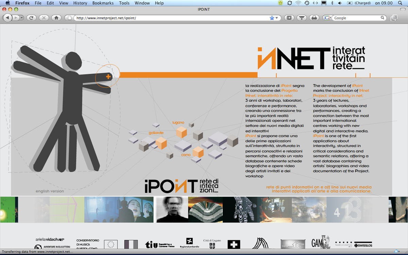Screen dimensions: 408x255
Task: Click the Time Machine clock icon
Action: point(307,3)
